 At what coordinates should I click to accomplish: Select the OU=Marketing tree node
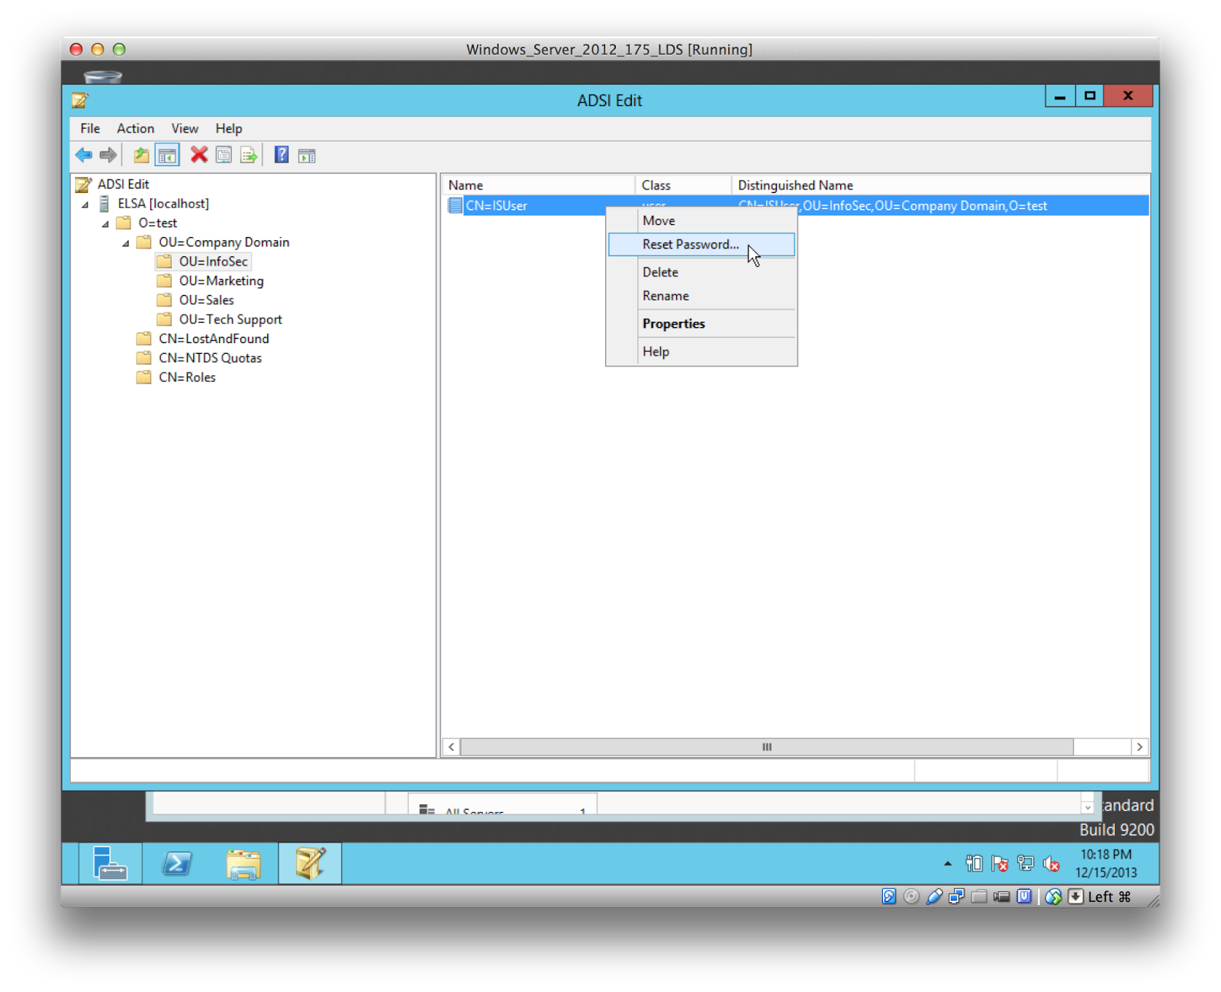point(221,281)
